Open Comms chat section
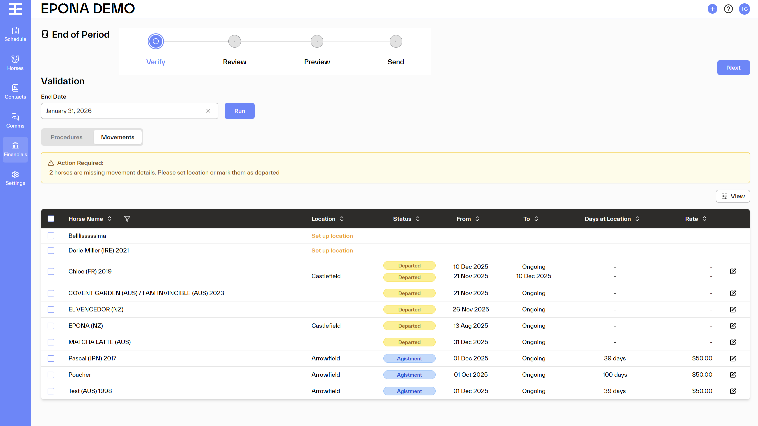 click(15, 121)
